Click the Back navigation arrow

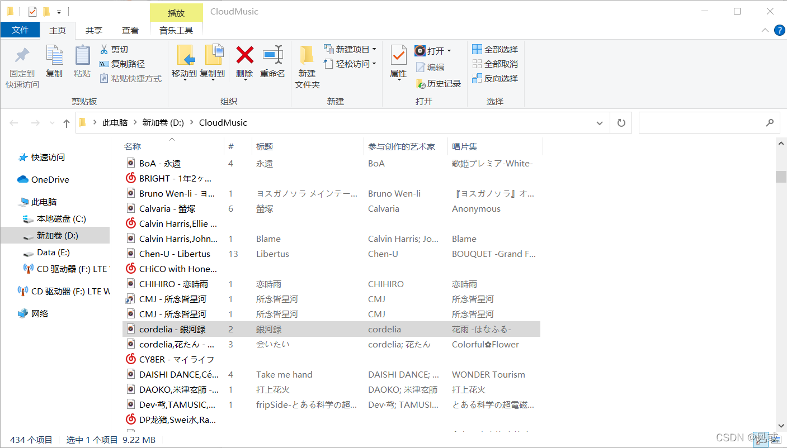click(14, 123)
